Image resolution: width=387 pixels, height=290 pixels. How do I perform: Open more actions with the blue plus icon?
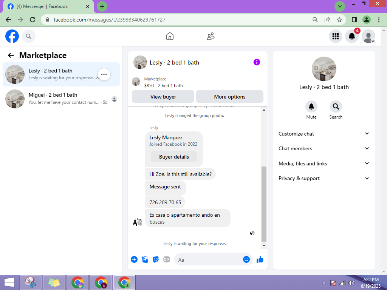pyautogui.click(x=134, y=259)
